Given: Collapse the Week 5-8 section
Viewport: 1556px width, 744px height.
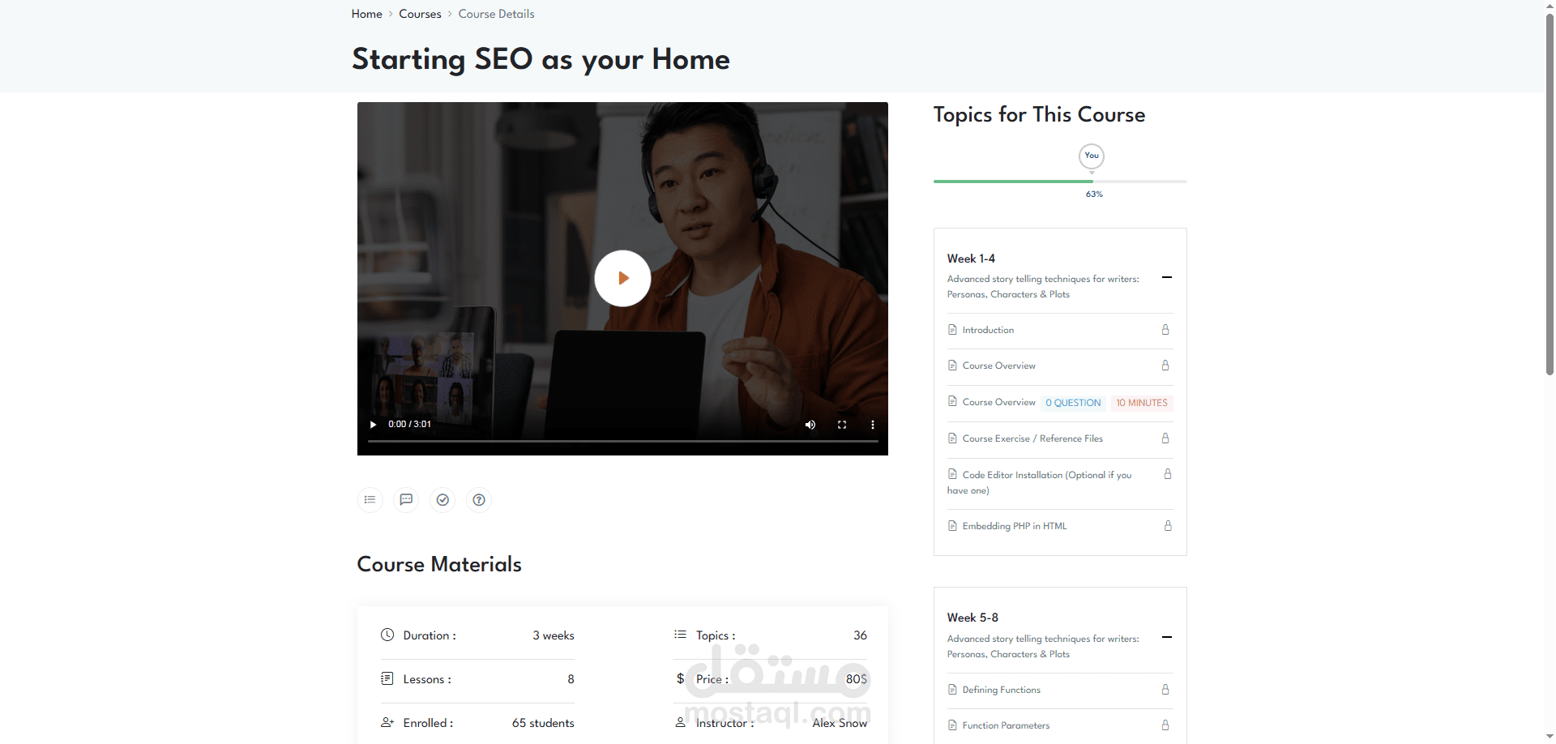Looking at the screenshot, I should pyautogui.click(x=1167, y=637).
